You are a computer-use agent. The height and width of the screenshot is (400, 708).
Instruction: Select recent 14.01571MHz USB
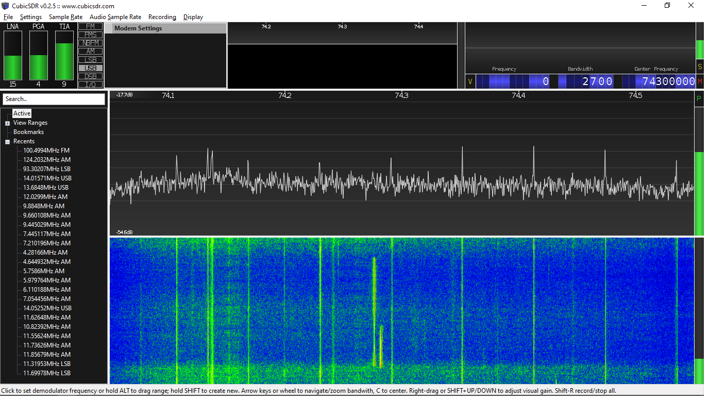[x=47, y=178]
